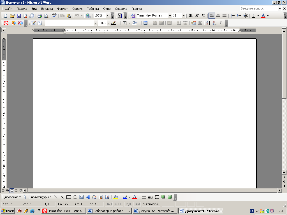Open the Автофигуры menu

[41, 197]
